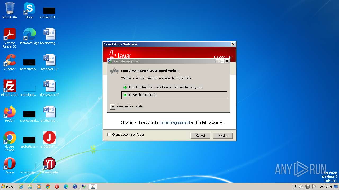
Task: Select the flowsession.rtf desktop file
Action: pyautogui.click(x=49, y=88)
